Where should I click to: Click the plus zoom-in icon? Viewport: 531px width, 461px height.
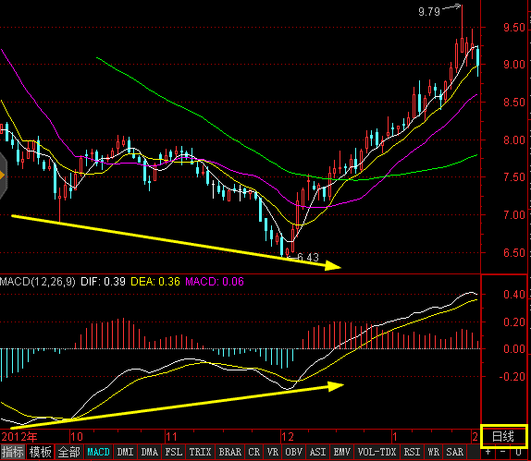[x=488, y=452]
